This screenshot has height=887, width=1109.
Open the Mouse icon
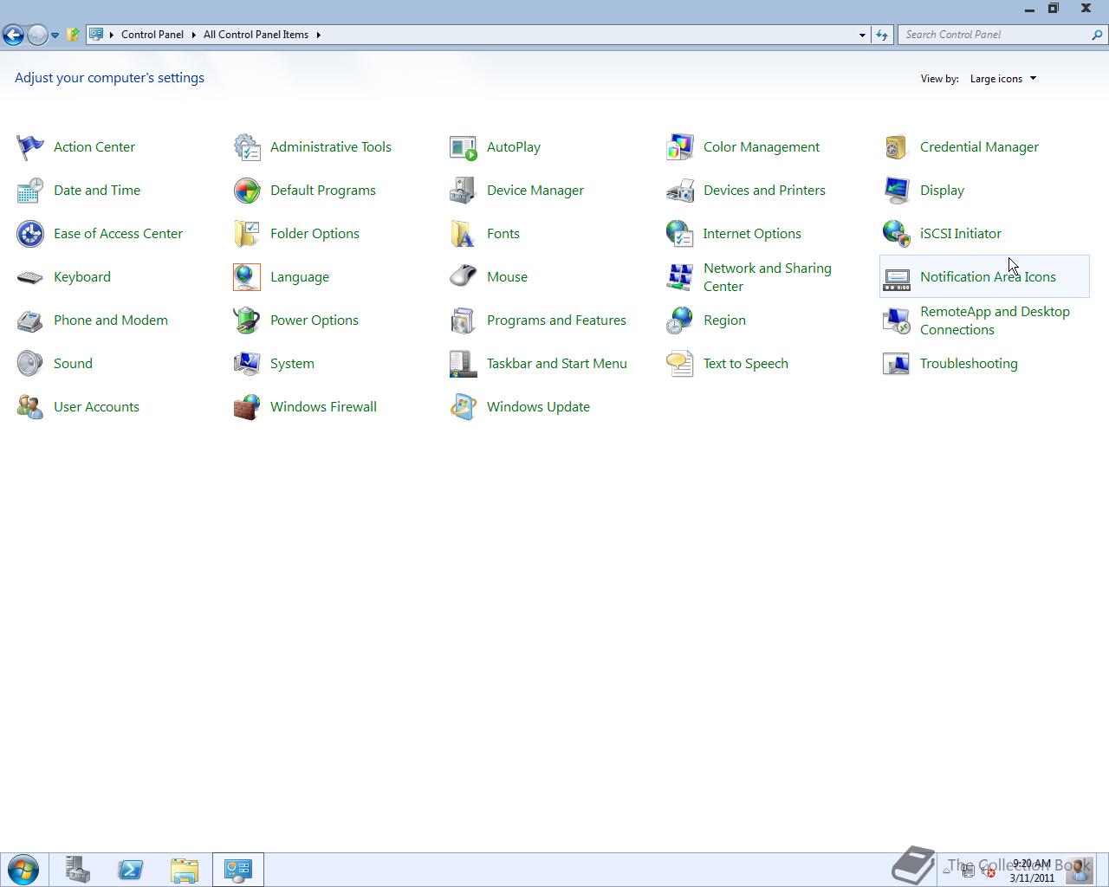point(463,277)
